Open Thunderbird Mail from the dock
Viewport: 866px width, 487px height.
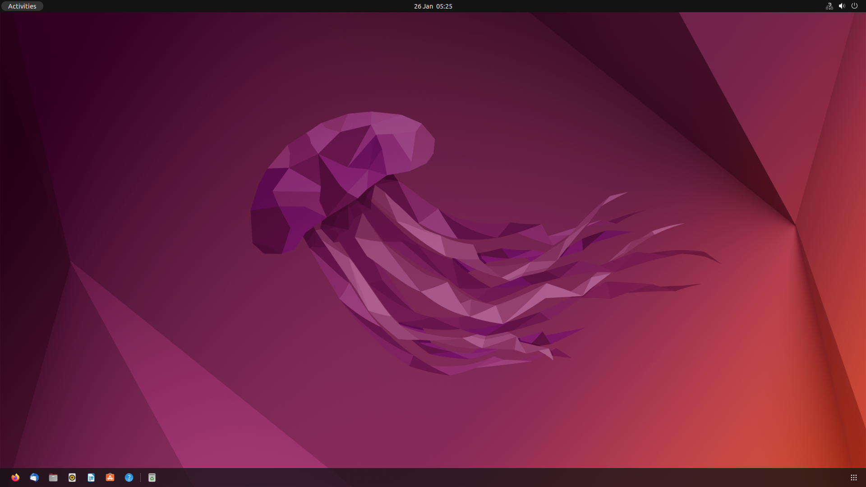tap(34, 478)
